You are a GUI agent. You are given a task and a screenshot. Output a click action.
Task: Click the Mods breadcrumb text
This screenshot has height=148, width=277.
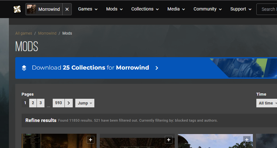pos(67,33)
